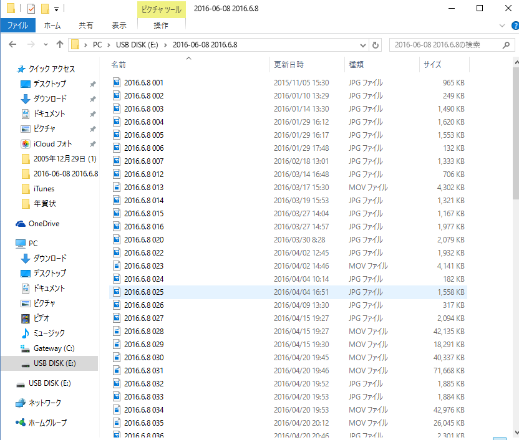Expand the ribbon with the chevron

point(502,26)
